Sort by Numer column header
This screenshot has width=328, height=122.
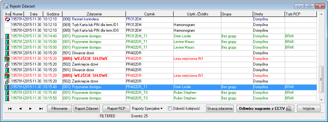(18, 14)
